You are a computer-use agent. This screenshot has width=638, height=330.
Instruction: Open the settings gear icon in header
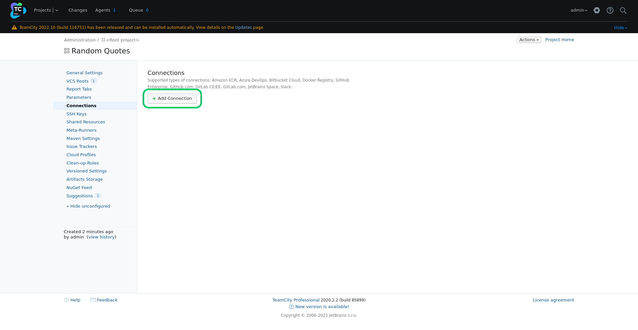(x=597, y=10)
